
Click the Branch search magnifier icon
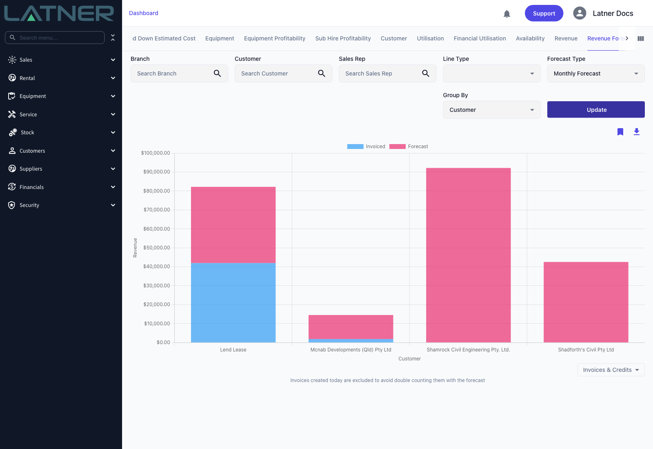point(218,73)
